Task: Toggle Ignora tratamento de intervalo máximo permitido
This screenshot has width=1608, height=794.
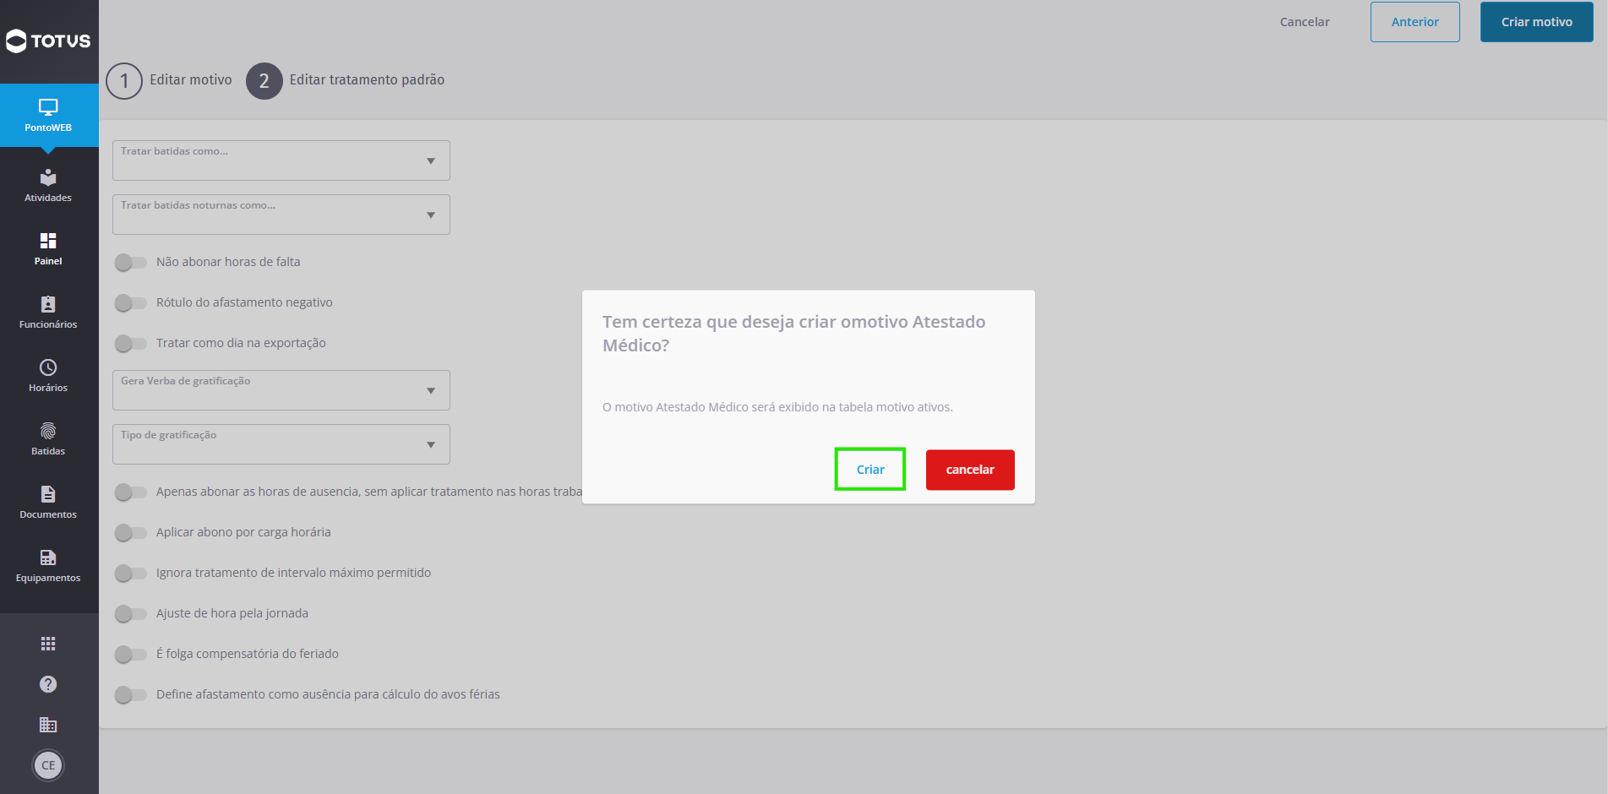Action: coord(131,573)
